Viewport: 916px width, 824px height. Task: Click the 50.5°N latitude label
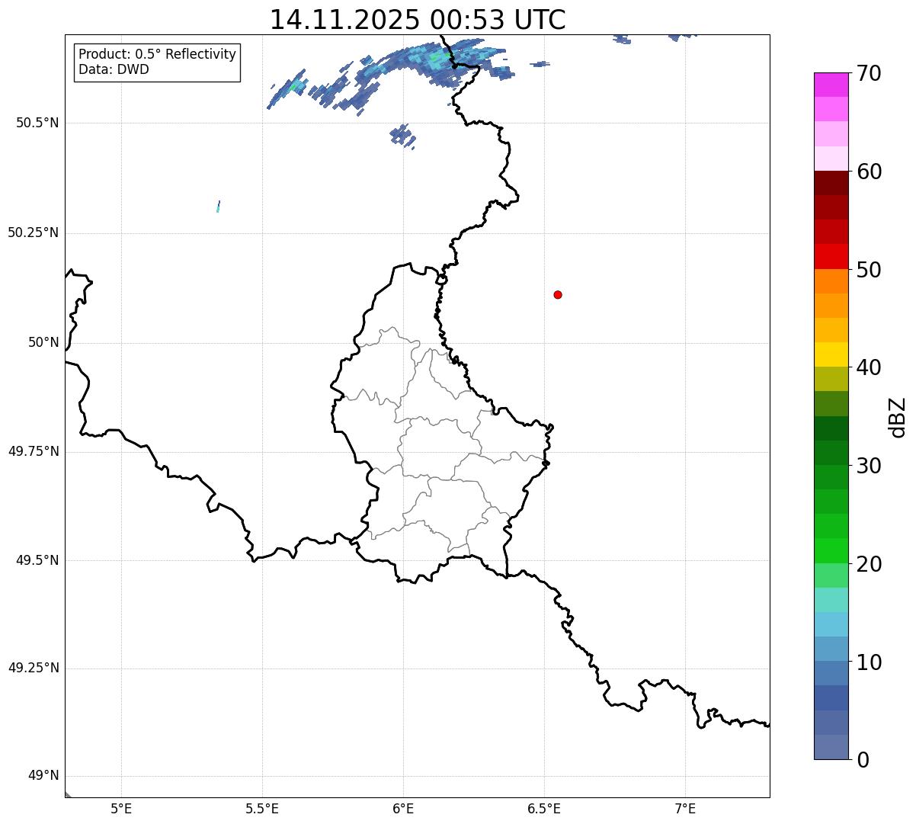click(x=37, y=123)
